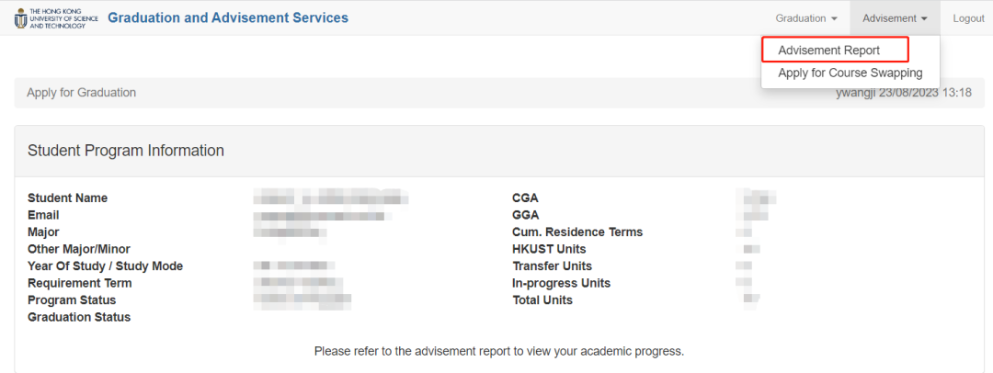Click the Total Units label
Screen dimensions: 993x373
click(542, 300)
